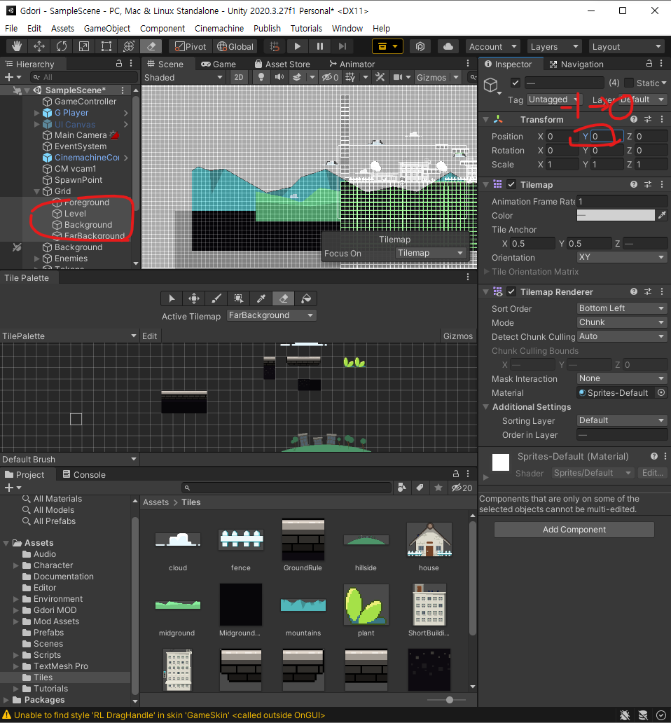The image size is (671, 723).
Task: Select the Scale tool in the toolbar
Action: pos(84,46)
